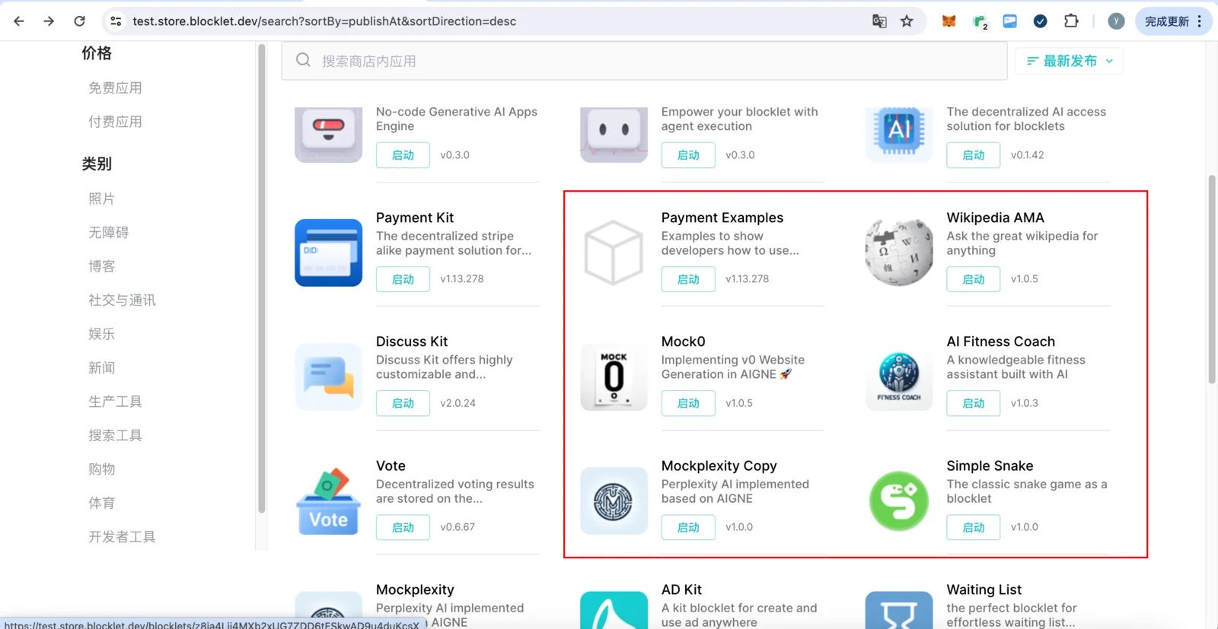Click the search magnifier icon
Screen dimensions: 1218x629
(303, 60)
